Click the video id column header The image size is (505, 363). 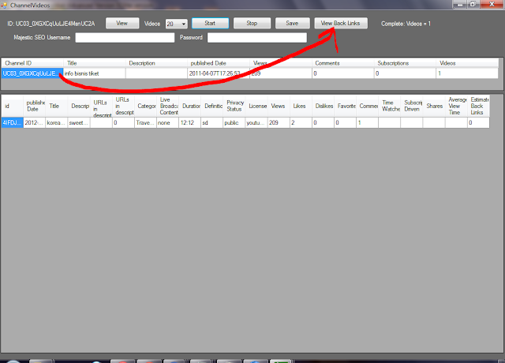click(x=13, y=106)
